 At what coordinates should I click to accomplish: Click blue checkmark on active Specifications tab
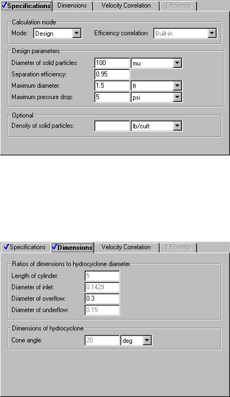(x=4, y=5)
